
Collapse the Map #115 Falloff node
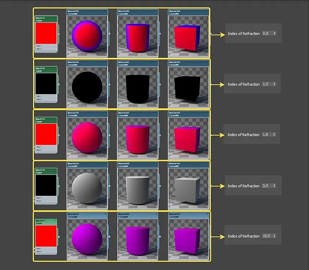coord(55,119)
